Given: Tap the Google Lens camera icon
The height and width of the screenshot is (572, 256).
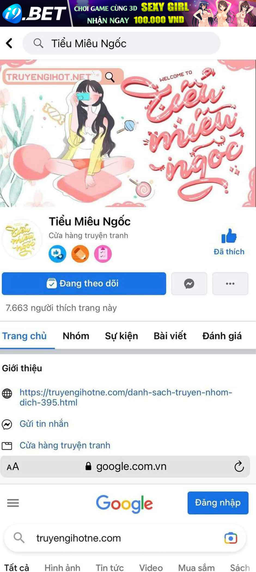Looking at the screenshot, I should (x=231, y=538).
